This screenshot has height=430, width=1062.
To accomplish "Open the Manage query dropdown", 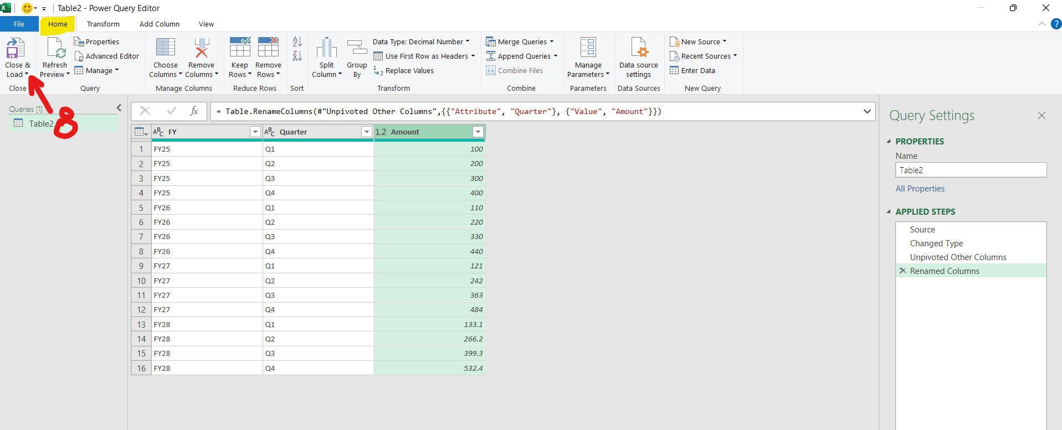I will (97, 70).
